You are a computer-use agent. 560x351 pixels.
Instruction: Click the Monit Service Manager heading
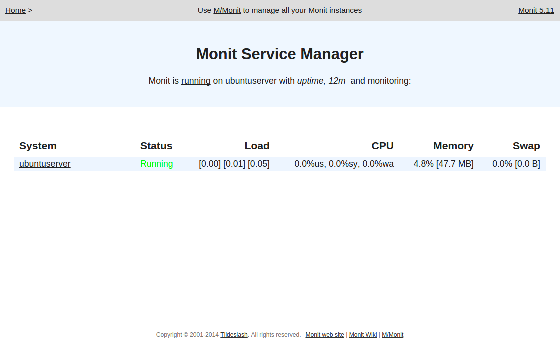point(280,54)
